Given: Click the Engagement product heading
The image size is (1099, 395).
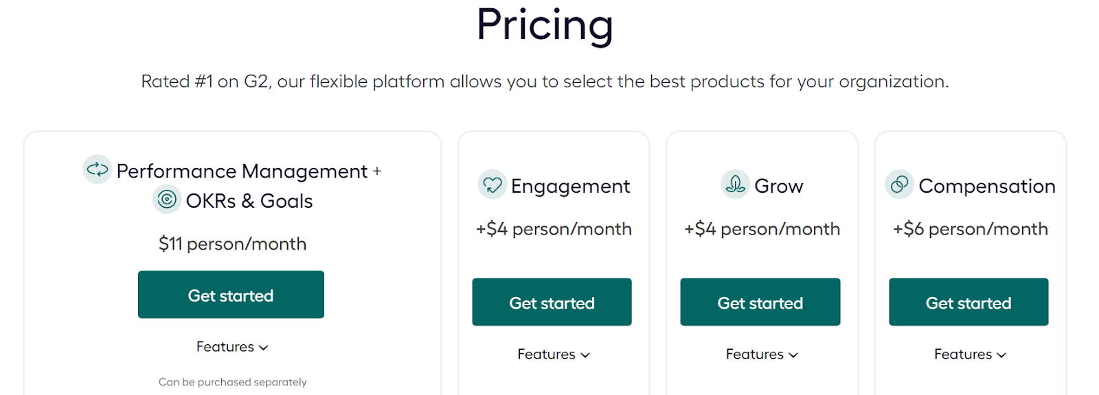Looking at the screenshot, I should click(x=570, y=187).
